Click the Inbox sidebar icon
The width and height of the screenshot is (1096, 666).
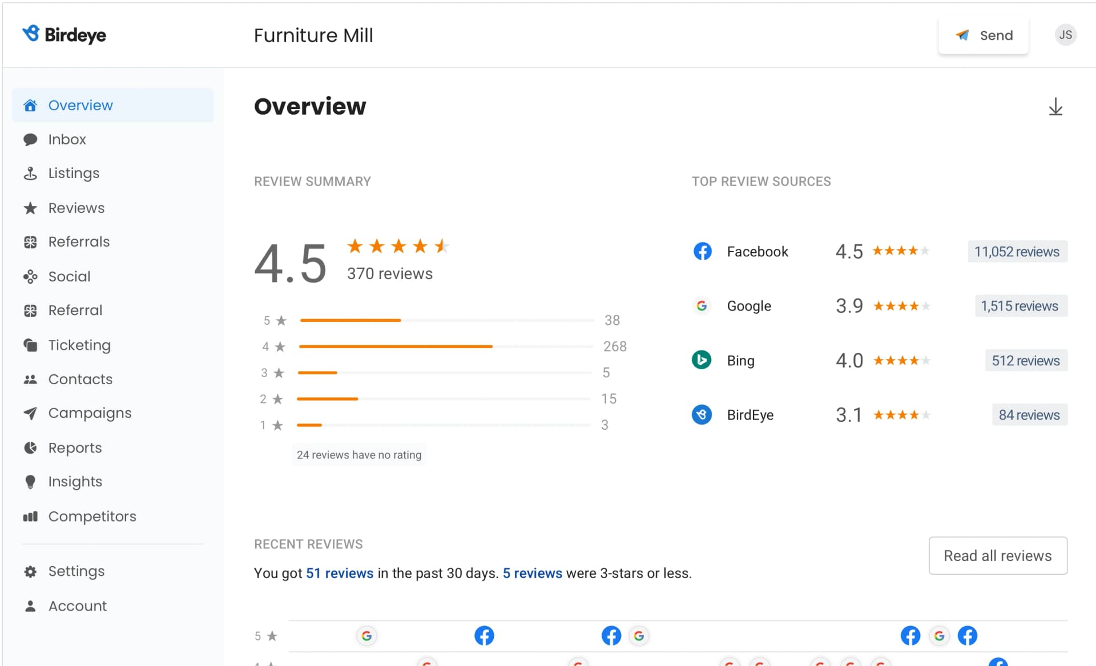(30, 139)
